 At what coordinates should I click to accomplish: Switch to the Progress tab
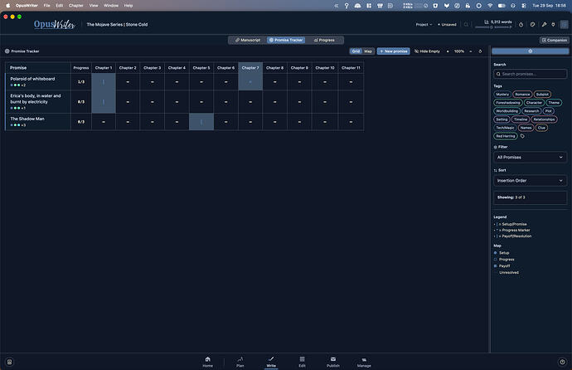pos(324,40)
